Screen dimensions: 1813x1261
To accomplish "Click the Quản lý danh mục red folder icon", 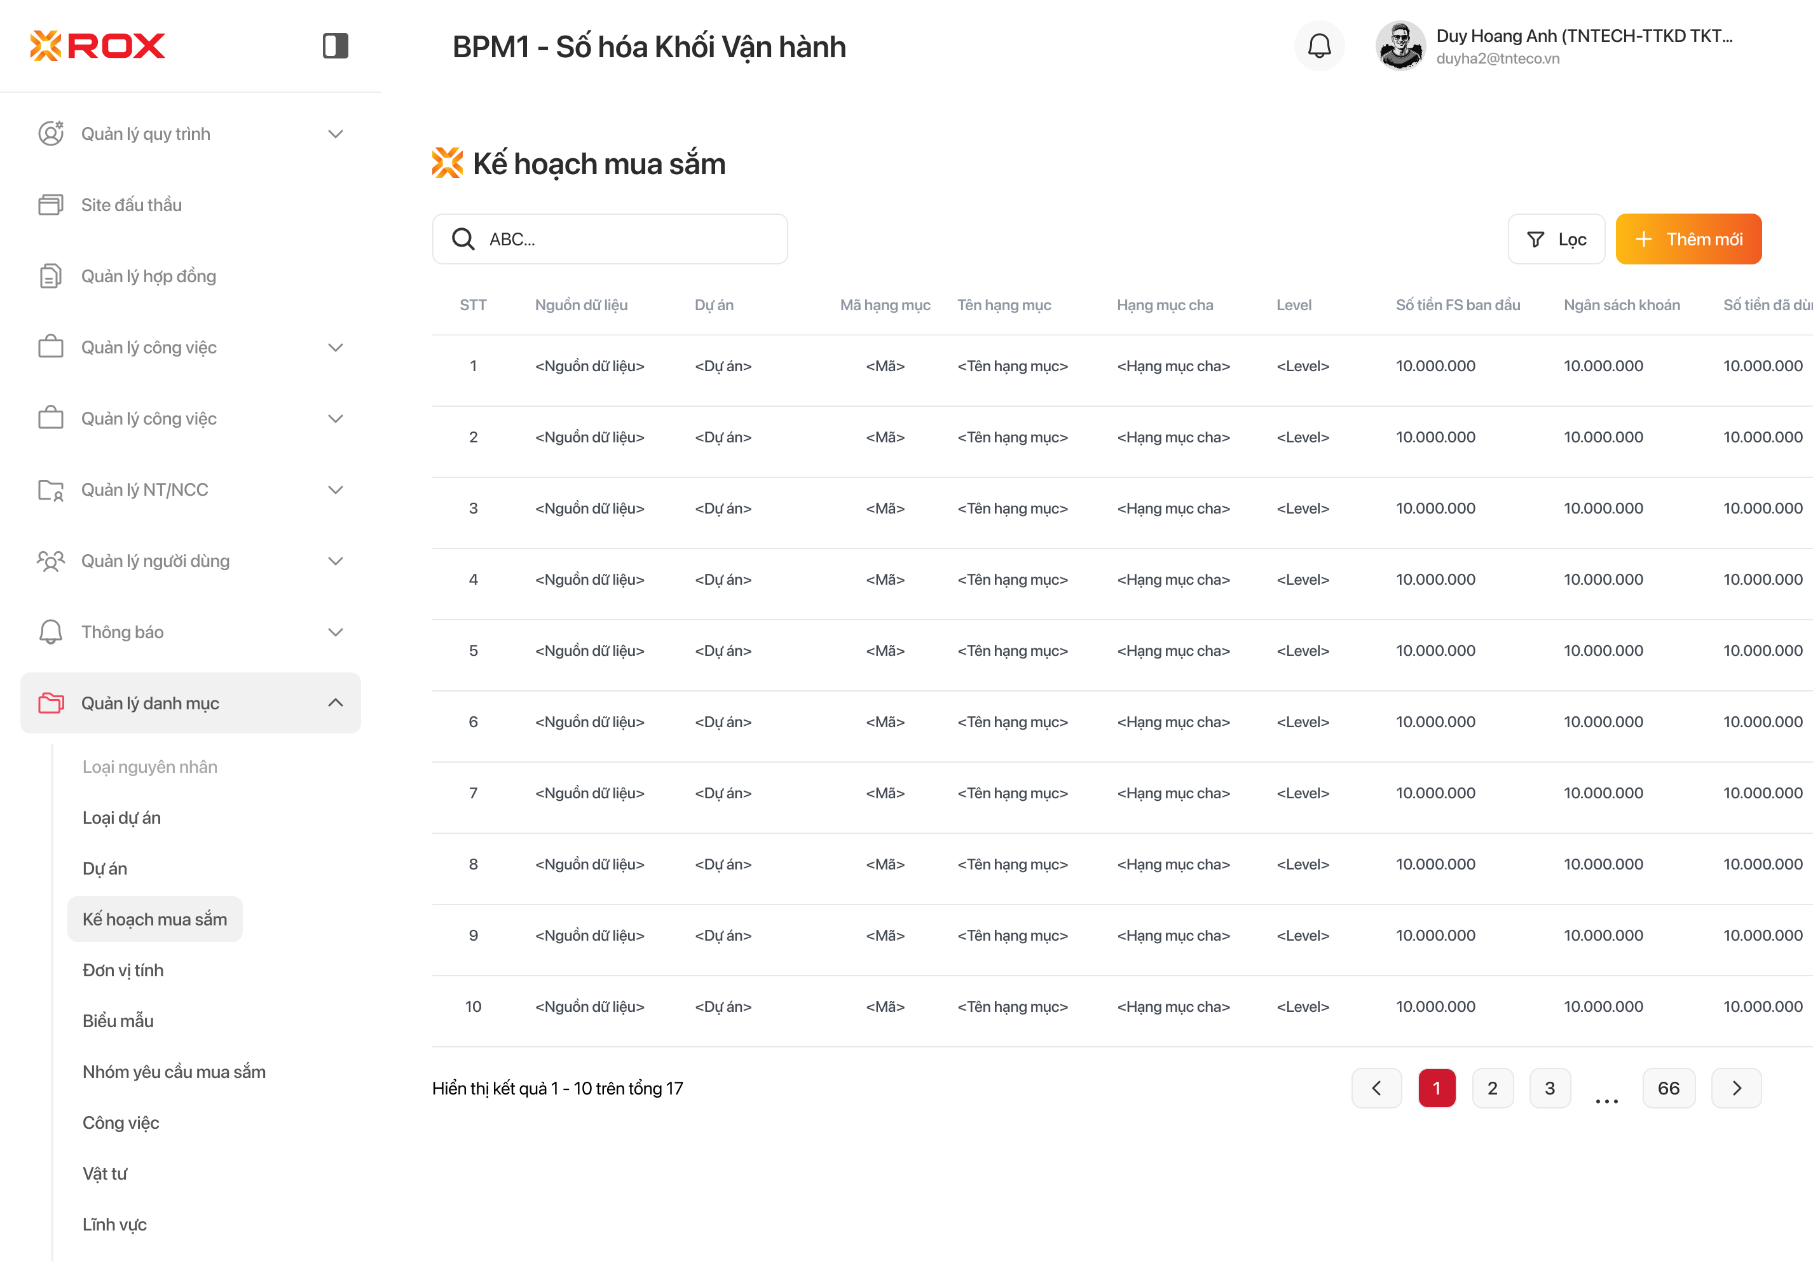I will point(50,703).
